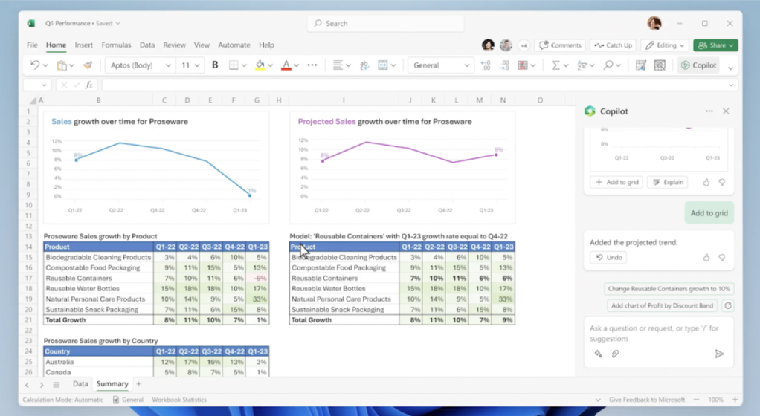Click the AutoSum sigma icon
Screen dimensions: 760x416
tap(555, 65)
